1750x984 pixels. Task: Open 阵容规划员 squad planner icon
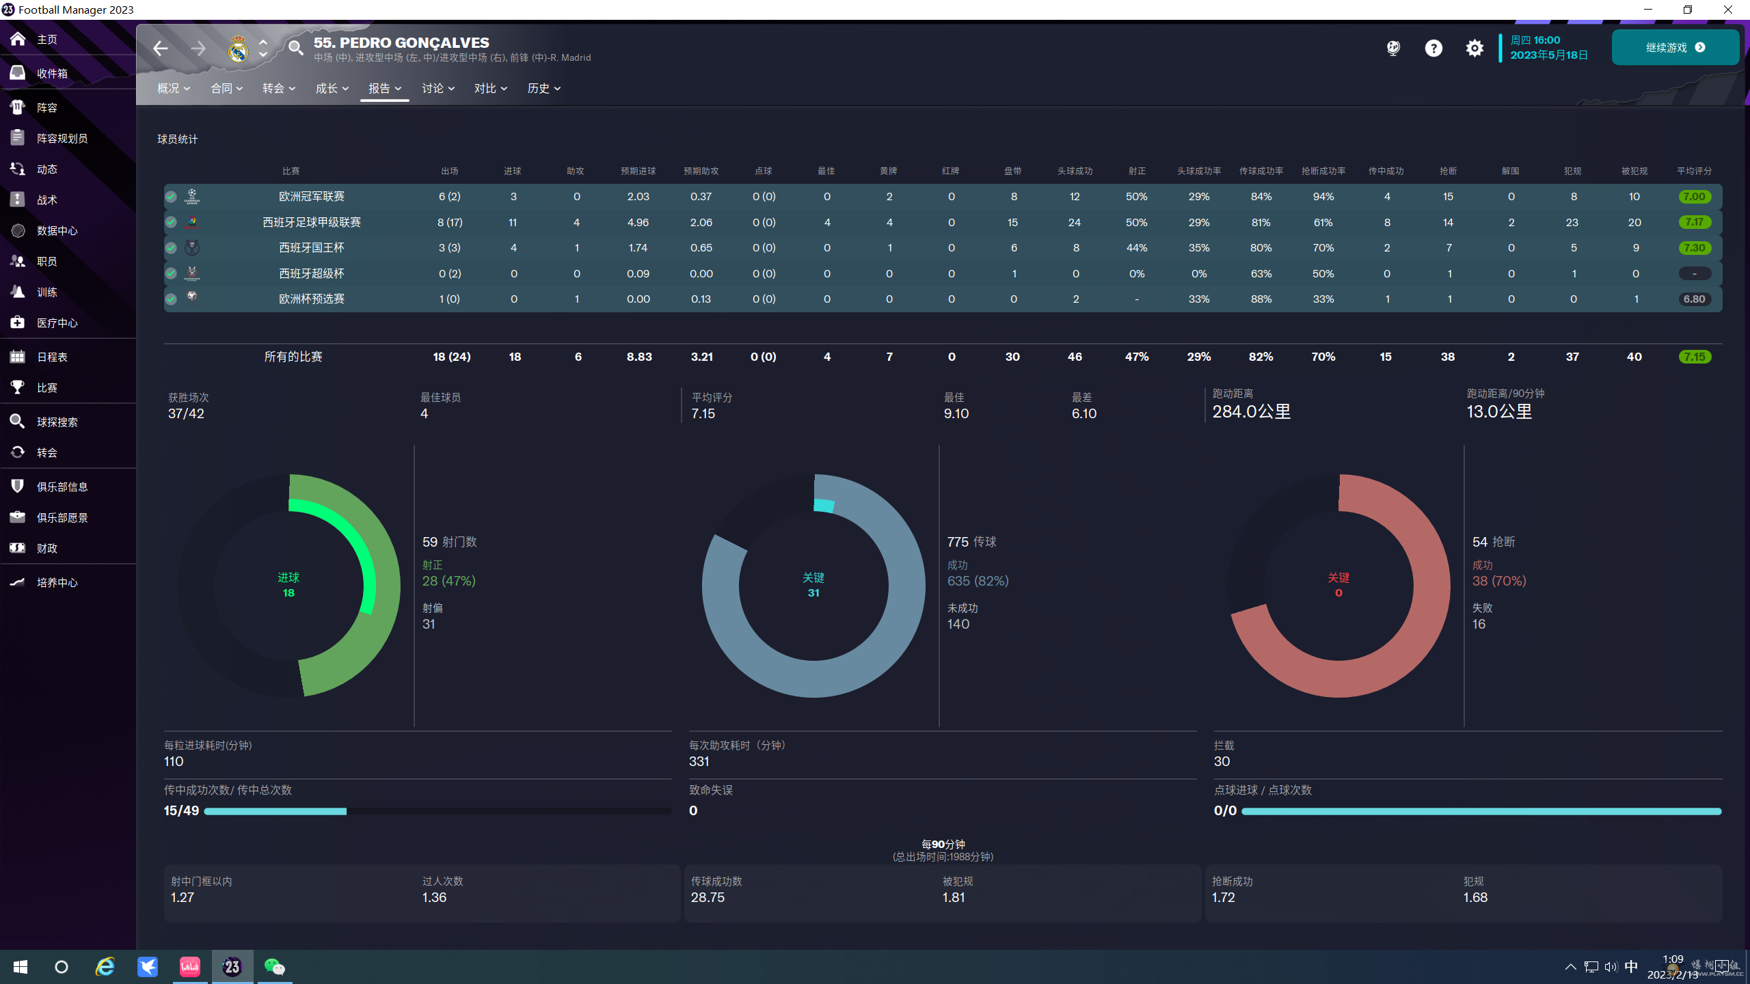[18, 138]
